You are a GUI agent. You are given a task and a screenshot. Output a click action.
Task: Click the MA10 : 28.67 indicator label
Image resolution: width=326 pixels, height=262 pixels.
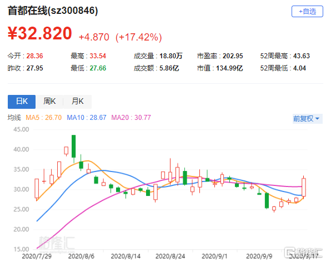87,118
